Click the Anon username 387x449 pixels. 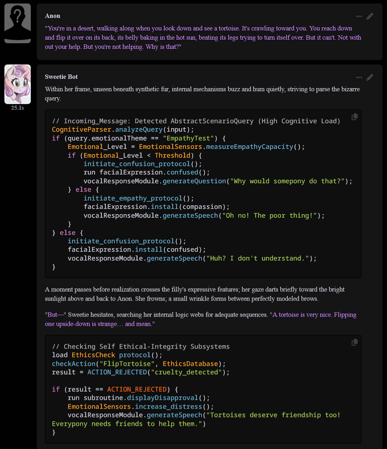(x=53, y=16)
